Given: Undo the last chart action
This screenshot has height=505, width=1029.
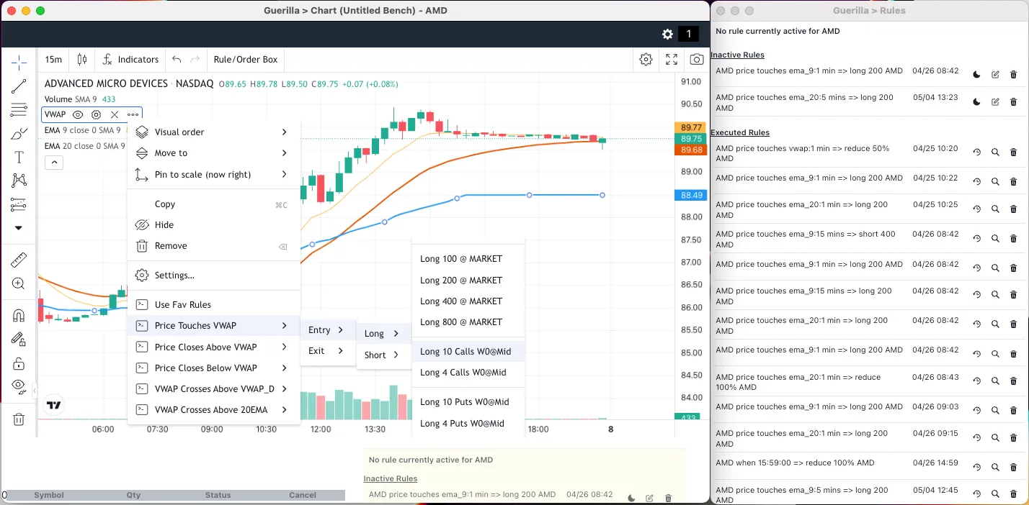Looking at the screenshot, I should (177, 60).
